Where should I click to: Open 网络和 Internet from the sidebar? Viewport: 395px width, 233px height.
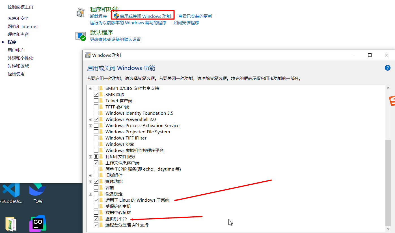point(23,27)
